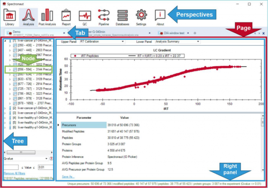Open the Databases perspective
268x188 pixels.
click(x=122, y=17)
